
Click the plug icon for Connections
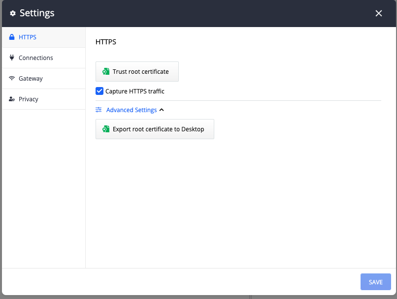(x=12, y=58)
